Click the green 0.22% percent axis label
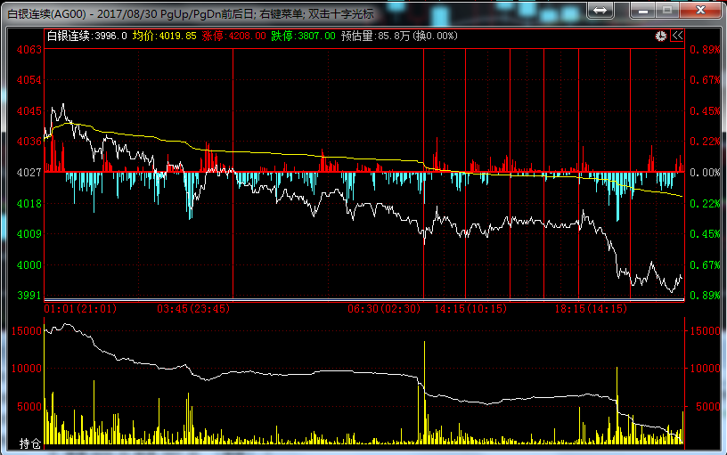This screenshot has width=727, height=455. tap(705, 203)
